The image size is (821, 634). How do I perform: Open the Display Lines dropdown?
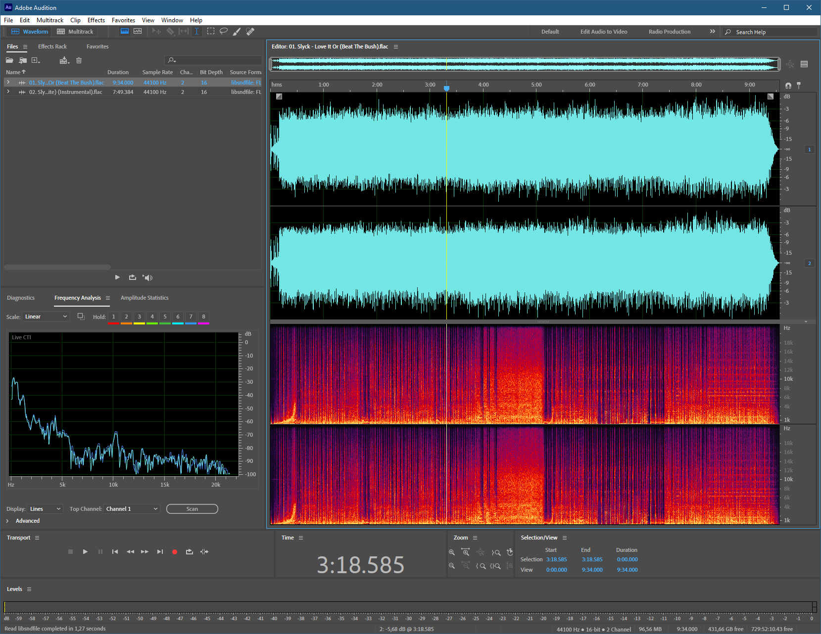coord(45,509)
